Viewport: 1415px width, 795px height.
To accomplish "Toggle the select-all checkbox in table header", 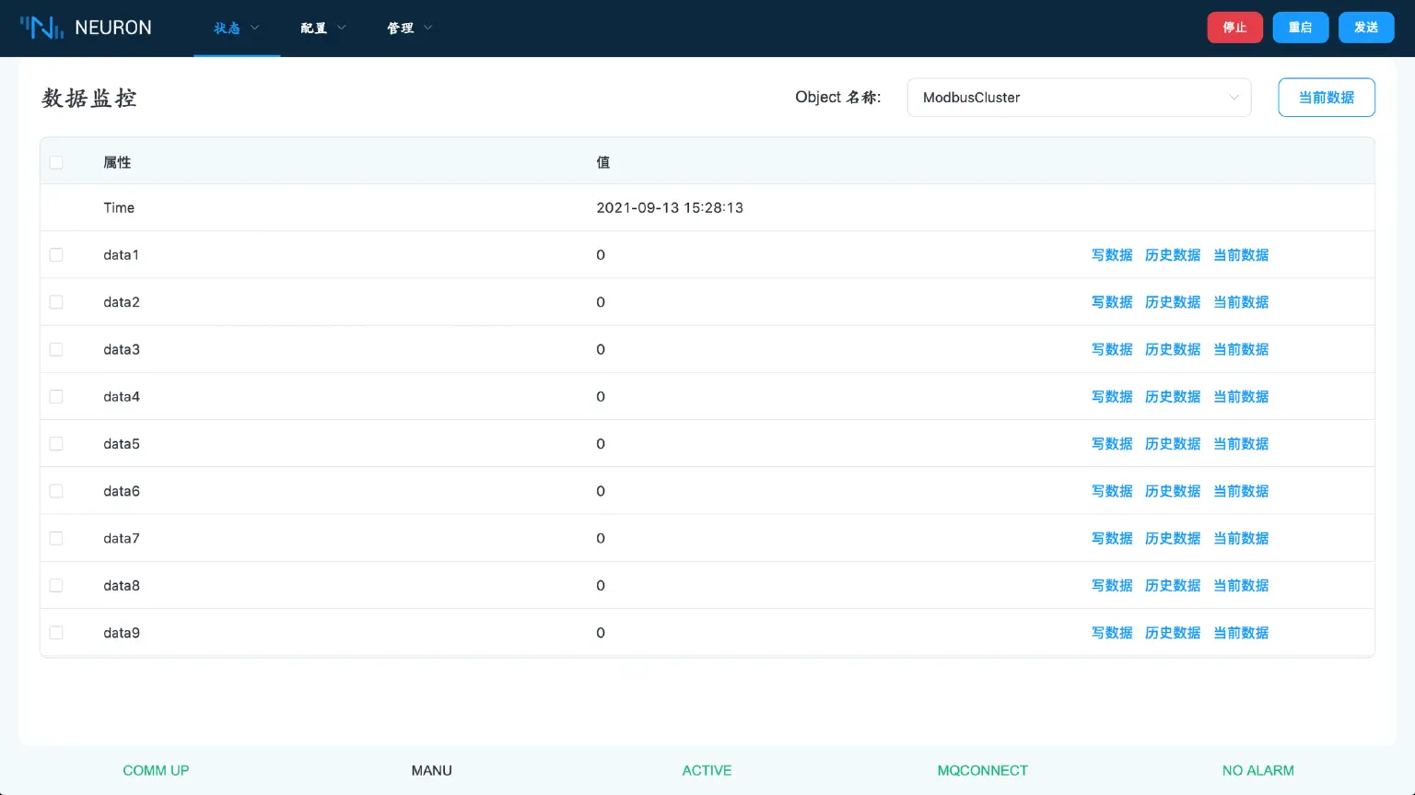I will point(56,163).
